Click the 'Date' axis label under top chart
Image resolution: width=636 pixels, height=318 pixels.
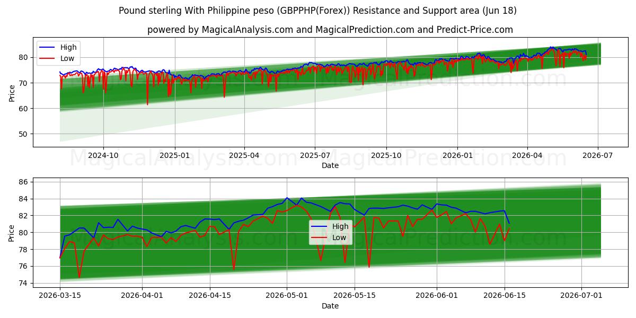330,165
